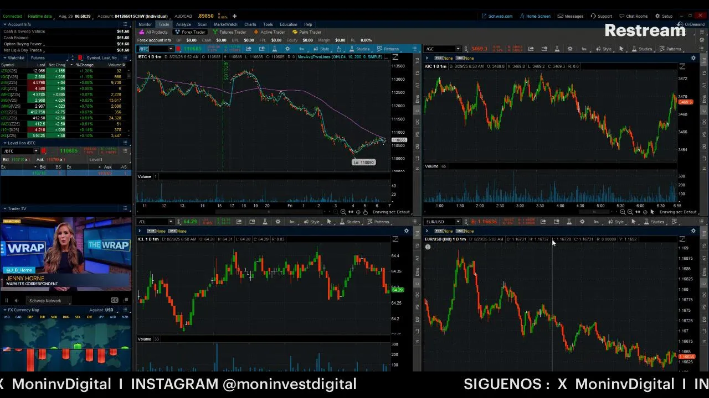
Task: Open Studies on /BTC chart
Action: pyautogui.click(x=360, y=49)
